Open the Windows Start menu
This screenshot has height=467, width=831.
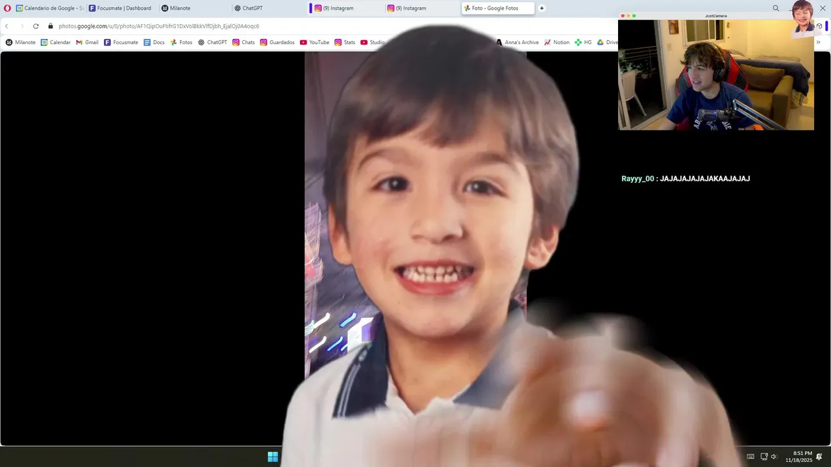point(273,457)
